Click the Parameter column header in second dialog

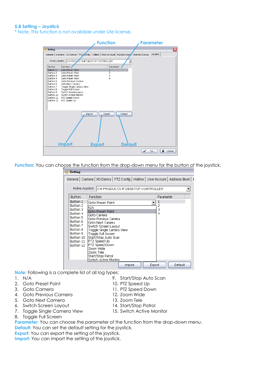pos(171,197)
